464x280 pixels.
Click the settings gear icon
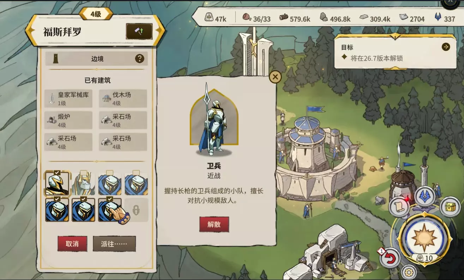coord(409,272)
